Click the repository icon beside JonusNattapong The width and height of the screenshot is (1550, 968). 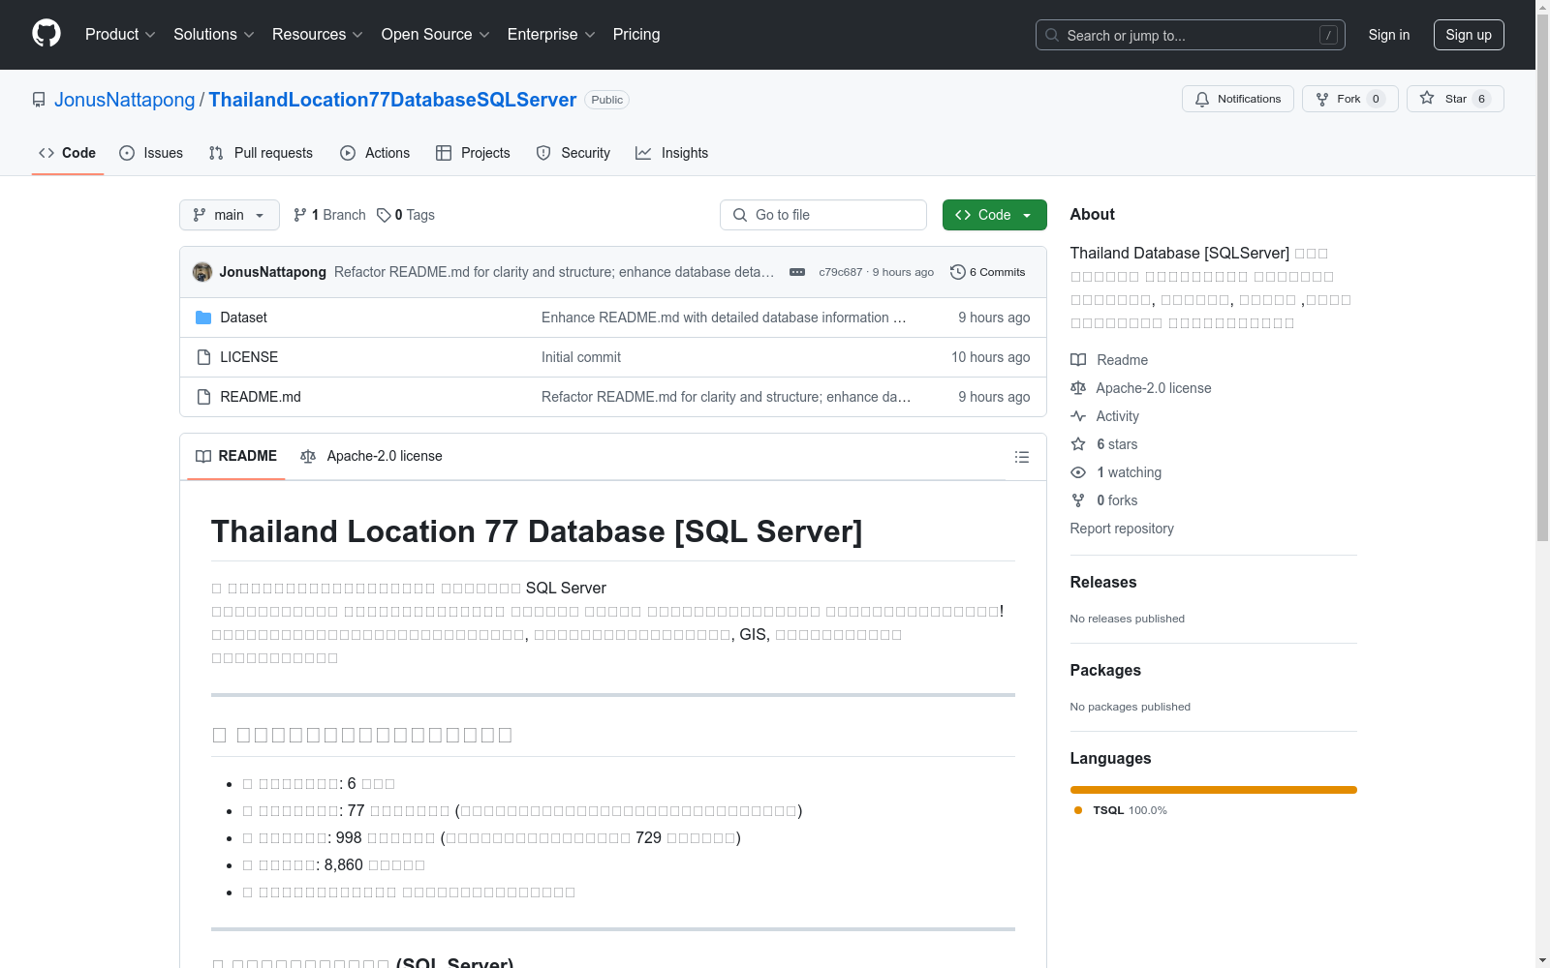(39, 100)
